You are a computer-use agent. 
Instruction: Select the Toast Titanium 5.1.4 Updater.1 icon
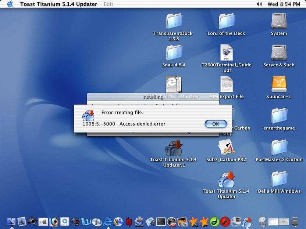pyautogui.click(x=174, y=148)
